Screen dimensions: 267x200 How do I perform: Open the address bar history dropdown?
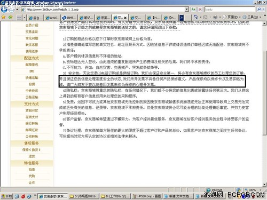(186, 9)
